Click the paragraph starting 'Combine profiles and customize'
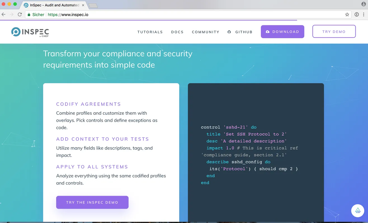 107,120
